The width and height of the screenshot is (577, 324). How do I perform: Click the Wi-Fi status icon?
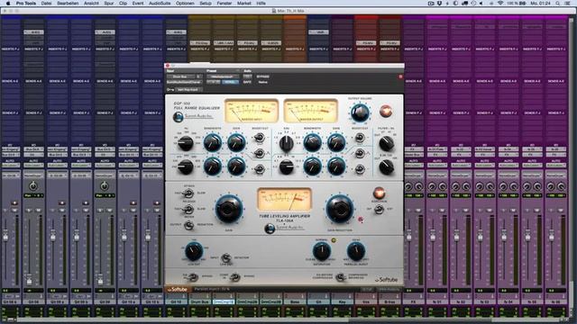500,4
